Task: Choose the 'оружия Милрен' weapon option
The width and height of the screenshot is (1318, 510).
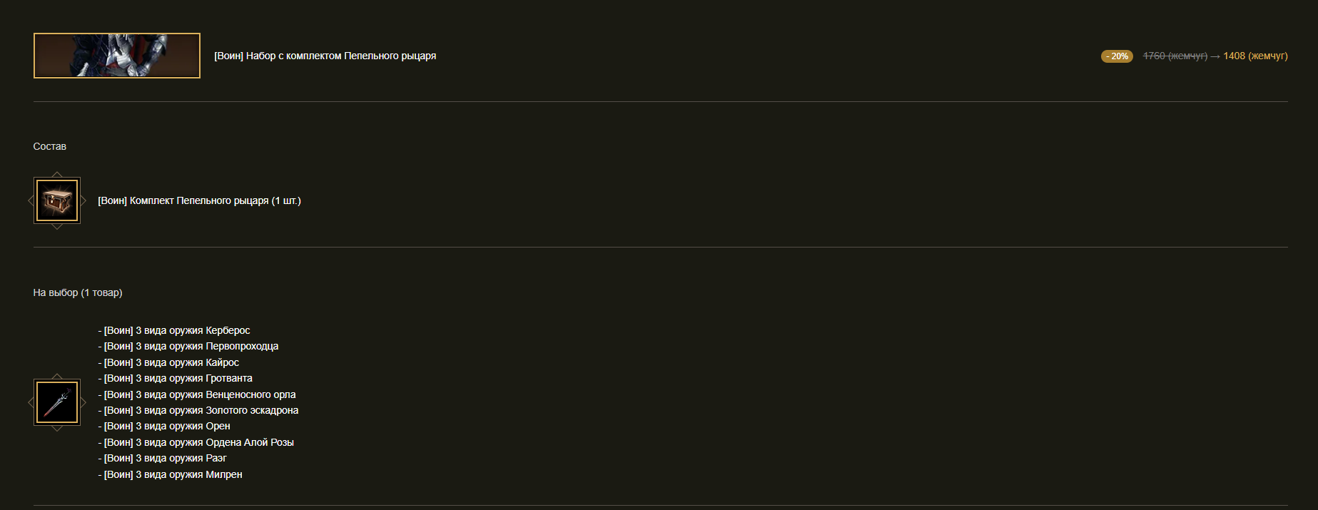Action: tap(171, 474)
